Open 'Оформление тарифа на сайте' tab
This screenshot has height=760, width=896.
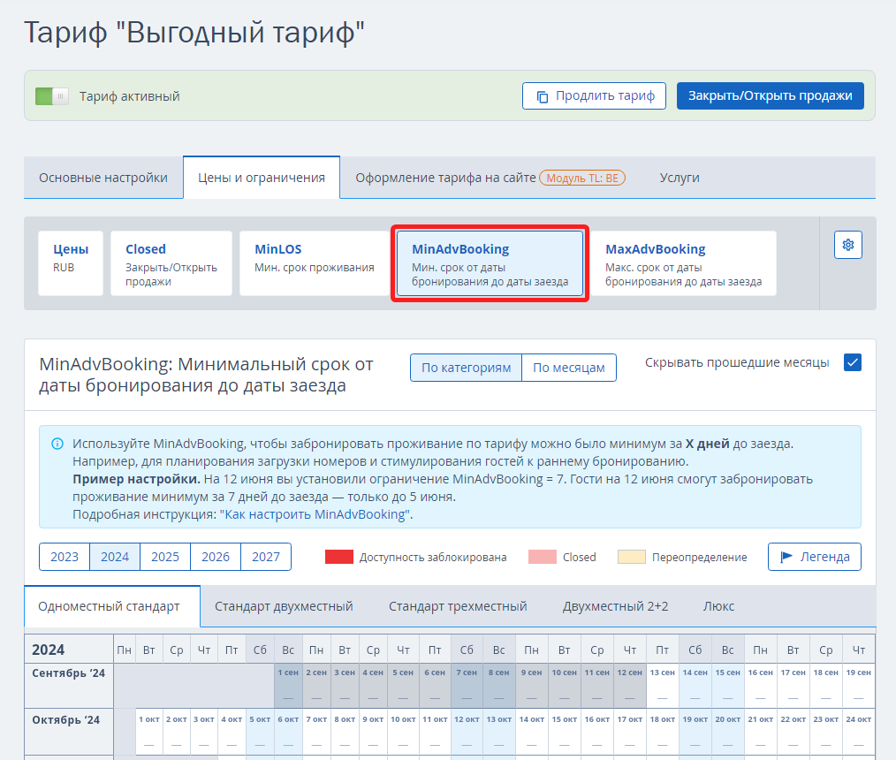coord(445,178)
